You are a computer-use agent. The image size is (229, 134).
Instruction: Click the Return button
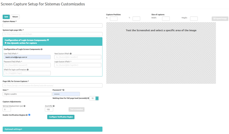[x=15, y=17]
